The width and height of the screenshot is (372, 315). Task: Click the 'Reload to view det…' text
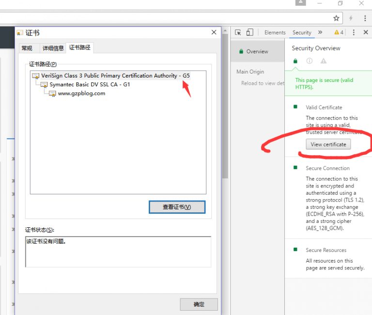263,83
